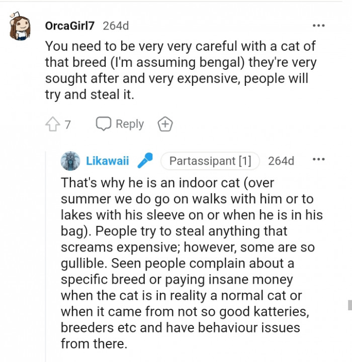Visit Likawaii's profile via username
This screenshot has width=352, height=362.
click(108, 161)
